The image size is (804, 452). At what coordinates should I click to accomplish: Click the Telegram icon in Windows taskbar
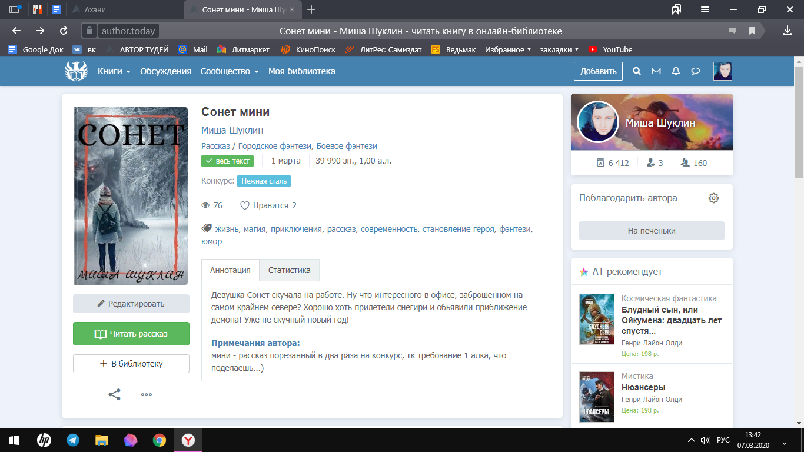tap(73, 440)
